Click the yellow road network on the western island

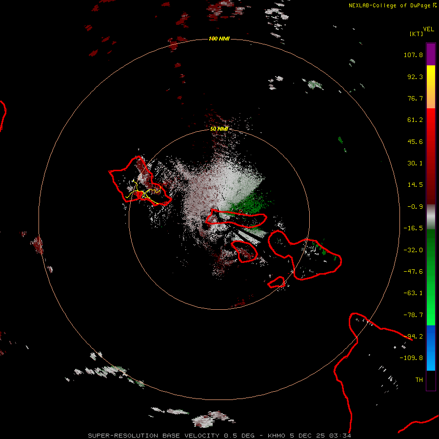pyautogui.click(x=143, y=192)
